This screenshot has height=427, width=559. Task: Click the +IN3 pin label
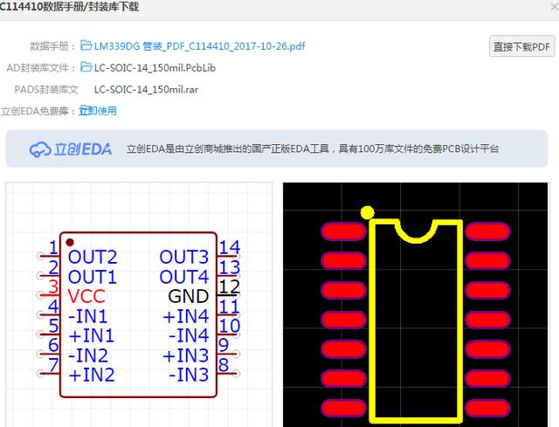coord(186,355)
